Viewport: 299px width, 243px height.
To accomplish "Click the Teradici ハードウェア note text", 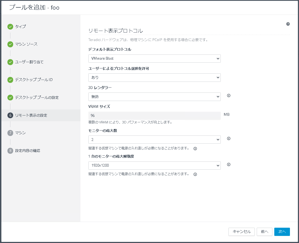I will click(148, 40).
